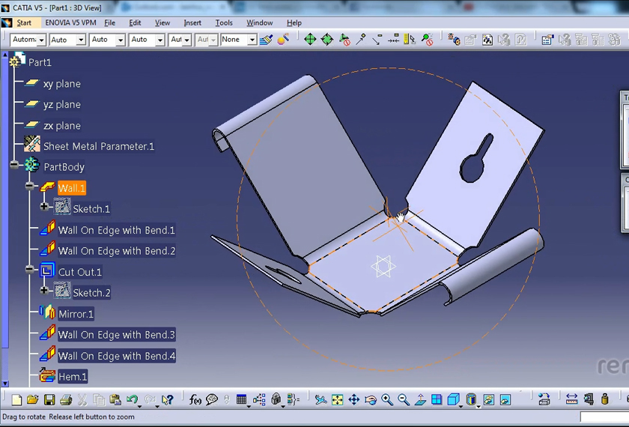629x427 pixels.
Task: Click the Print icon
Action: pyautogui.click(x=66, y=400)
